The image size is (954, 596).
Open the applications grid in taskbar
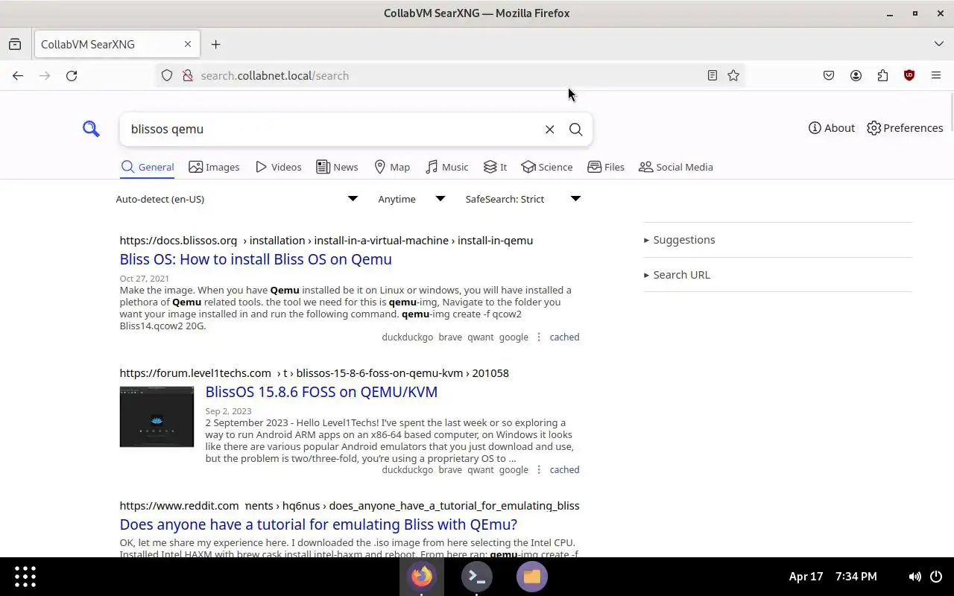(x=25, y=577)
